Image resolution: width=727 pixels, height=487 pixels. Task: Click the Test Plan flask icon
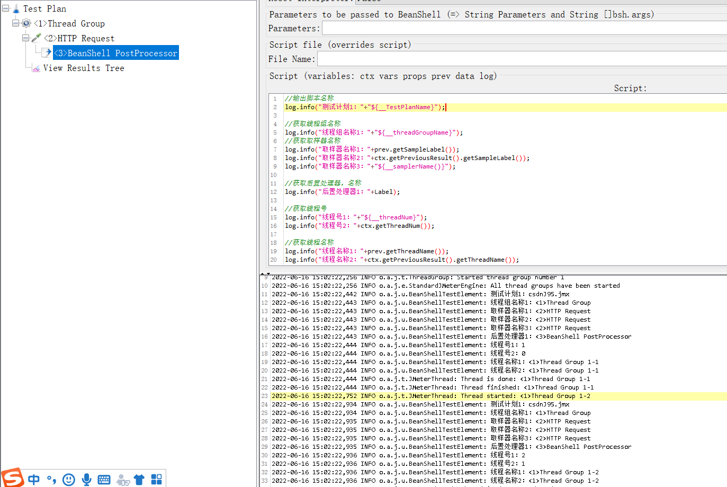pos(16,8)
